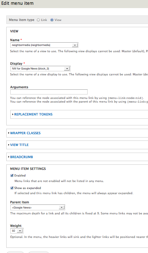
Task: Click the Menu item type label
Action: (22, 20)
